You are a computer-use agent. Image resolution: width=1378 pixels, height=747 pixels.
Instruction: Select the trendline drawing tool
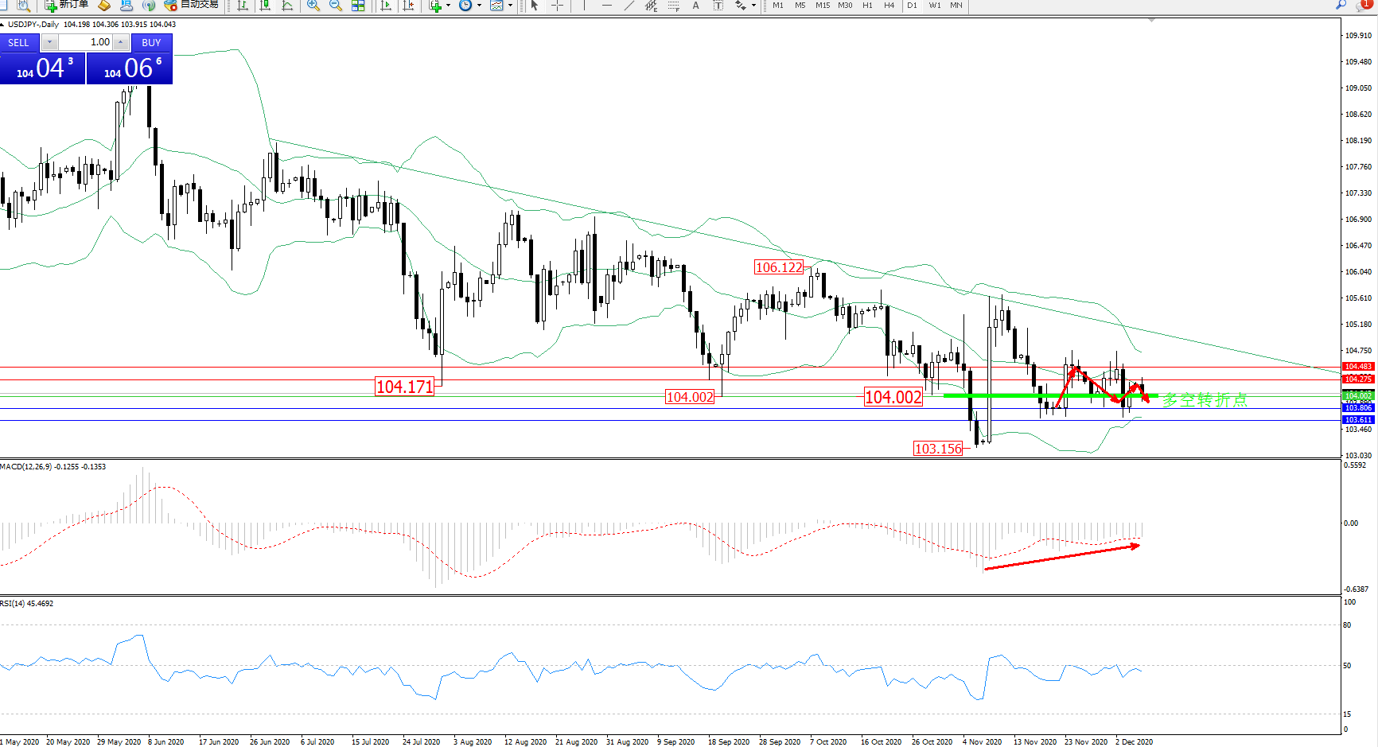(x=629, y=6)
